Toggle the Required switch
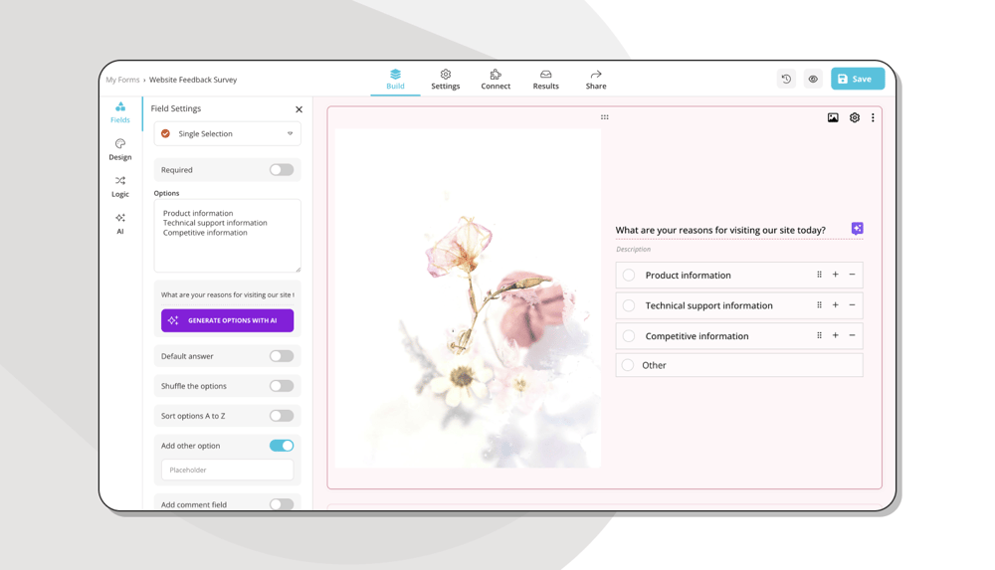The width and height of the screenshot is (995, 570). [282, 170]
